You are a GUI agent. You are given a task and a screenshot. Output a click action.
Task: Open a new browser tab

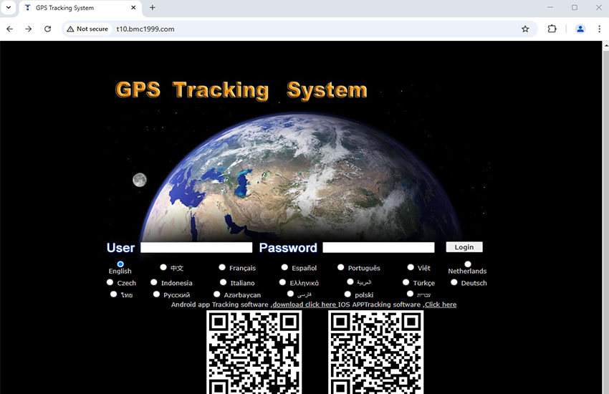tap(152, 7)
